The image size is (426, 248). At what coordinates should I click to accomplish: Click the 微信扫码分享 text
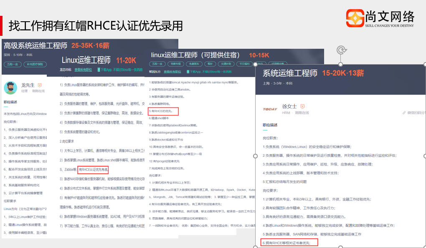[x=416, y=113]
